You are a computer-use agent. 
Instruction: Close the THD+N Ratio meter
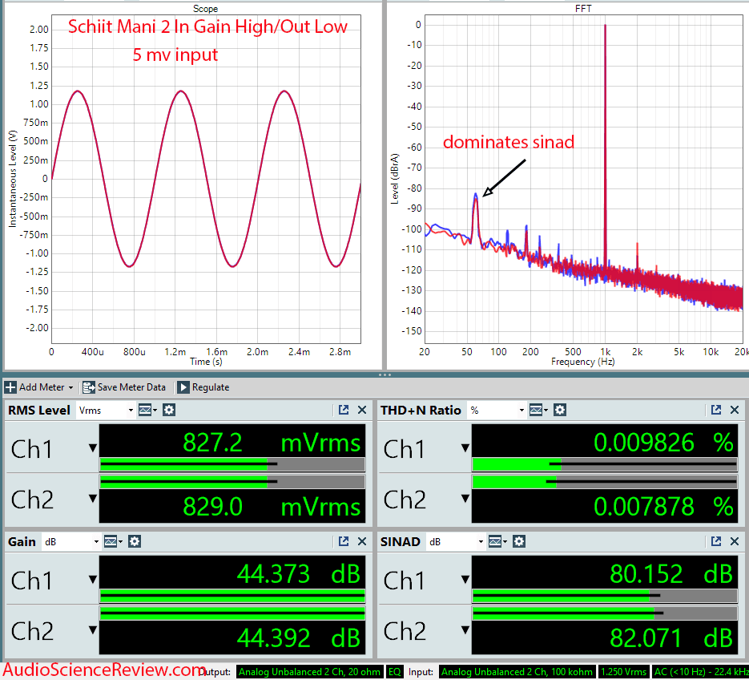[x=735, y=410]
